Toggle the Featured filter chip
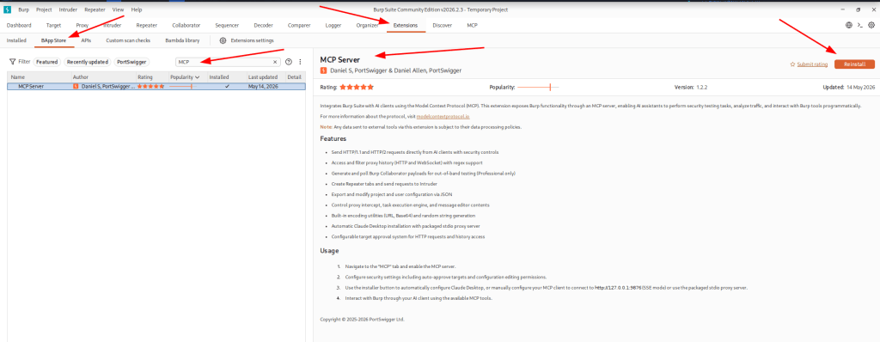880x342 pixels. tap(47, 62)
